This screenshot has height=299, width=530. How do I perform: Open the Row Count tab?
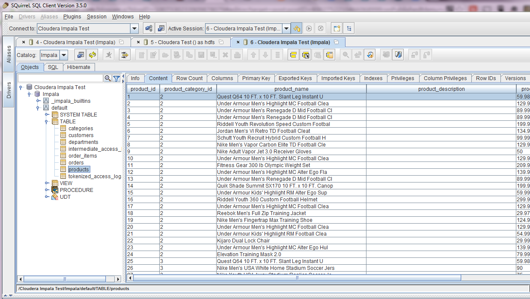click(189, 78)
